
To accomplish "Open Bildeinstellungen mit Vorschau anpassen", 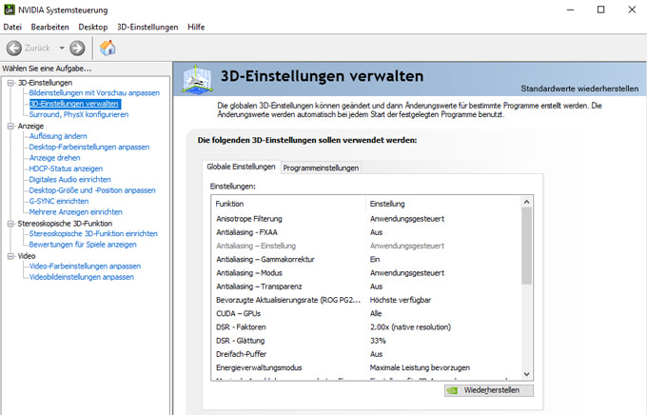I will click(x=94, y=93).
